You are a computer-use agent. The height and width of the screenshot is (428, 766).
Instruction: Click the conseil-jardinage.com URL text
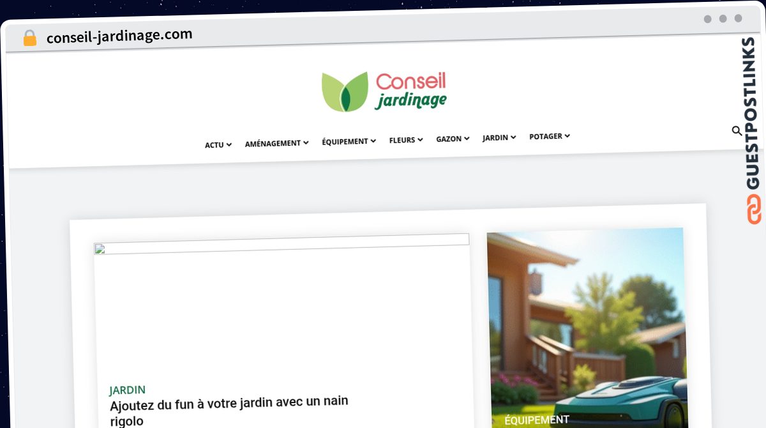[x=119, y=36]
